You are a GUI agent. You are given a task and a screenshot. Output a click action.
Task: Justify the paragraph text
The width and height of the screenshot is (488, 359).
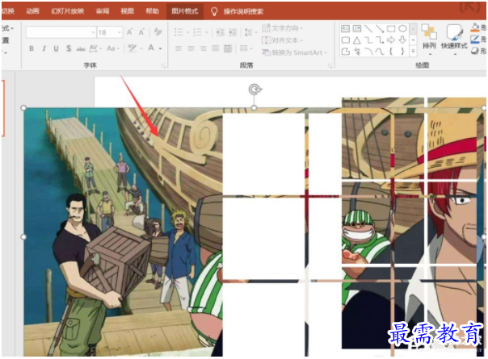tap(216, 48)
